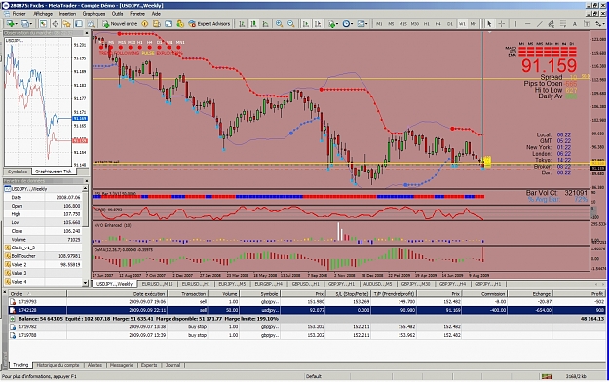This screenshot has width=609, height=382.
Task: Switch to the Alertes tab
Action: click(x=95, y=365)
